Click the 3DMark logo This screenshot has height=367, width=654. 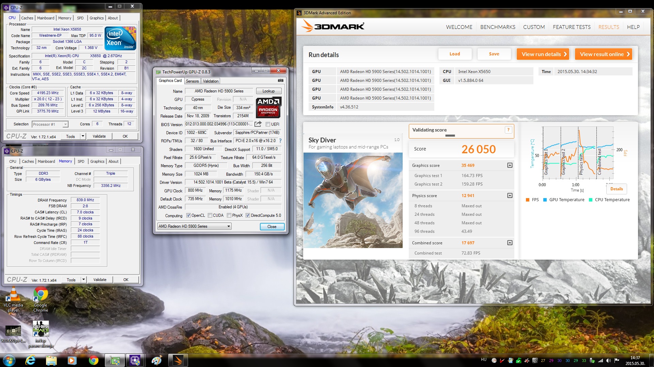[x=333, y=26]
